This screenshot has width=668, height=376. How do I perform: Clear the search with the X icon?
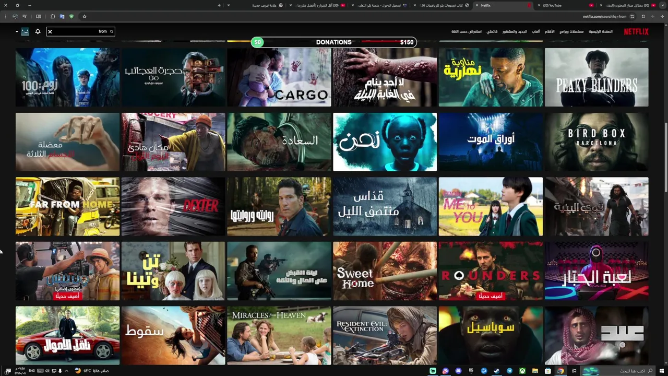pyautogui.click(x=50, y=31)
